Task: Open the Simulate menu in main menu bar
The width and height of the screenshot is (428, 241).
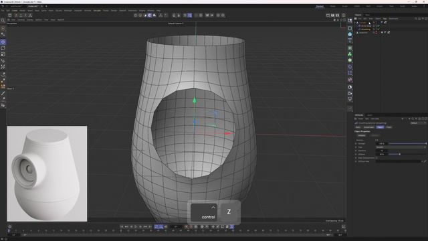Action: point(97,11)
